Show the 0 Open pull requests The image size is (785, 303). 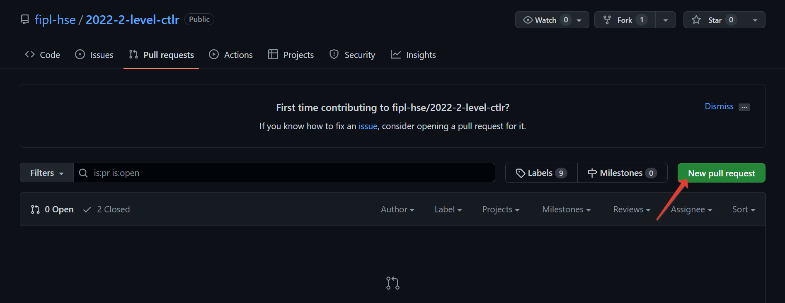52,209
